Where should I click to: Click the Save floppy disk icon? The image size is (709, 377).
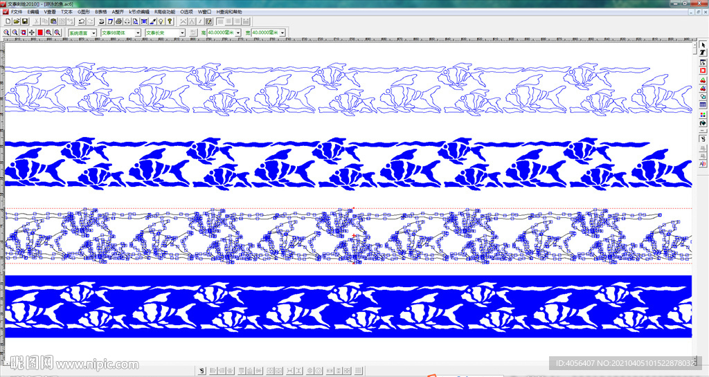point(25,22)
